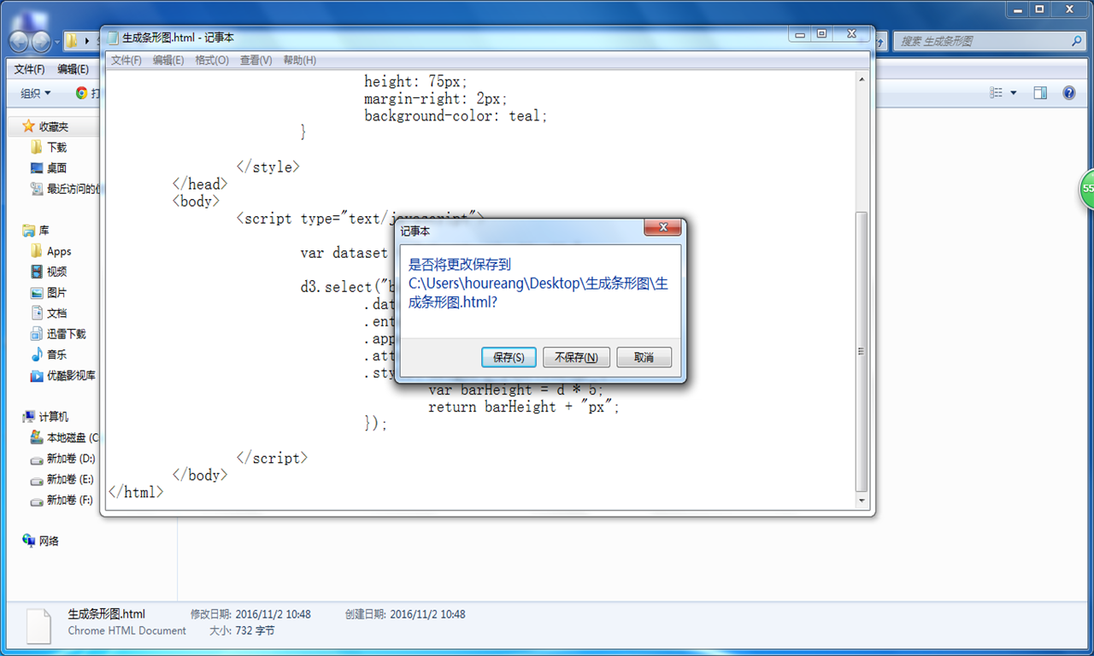Open Notepad File menu 文件(F)
Image resolution: width=1094 pixels, height=656 pixels.
[x=126, y=61]
